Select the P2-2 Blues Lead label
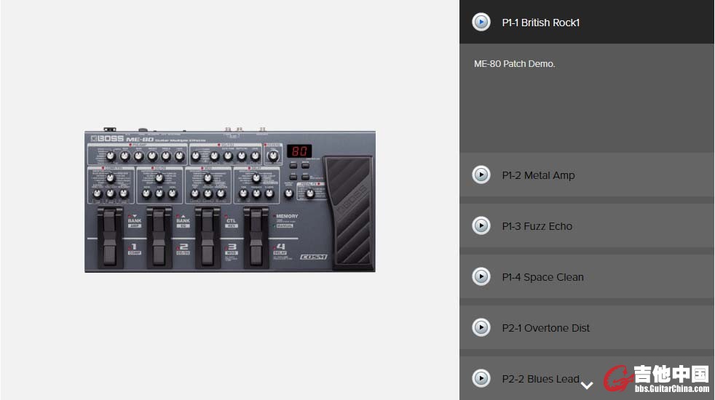The width and height of the screenshot is (715, 400). 540,379
